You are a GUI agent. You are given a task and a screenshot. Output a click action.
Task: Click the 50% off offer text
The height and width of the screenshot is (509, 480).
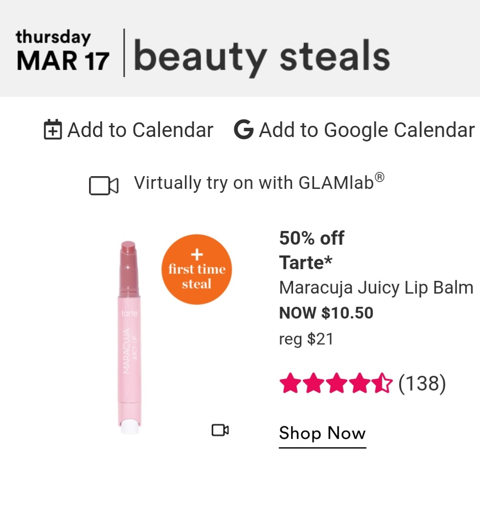(x=312, y=238)
